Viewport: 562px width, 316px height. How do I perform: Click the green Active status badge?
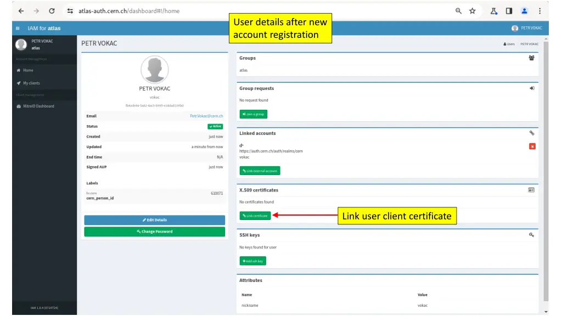tap(215, 127)
